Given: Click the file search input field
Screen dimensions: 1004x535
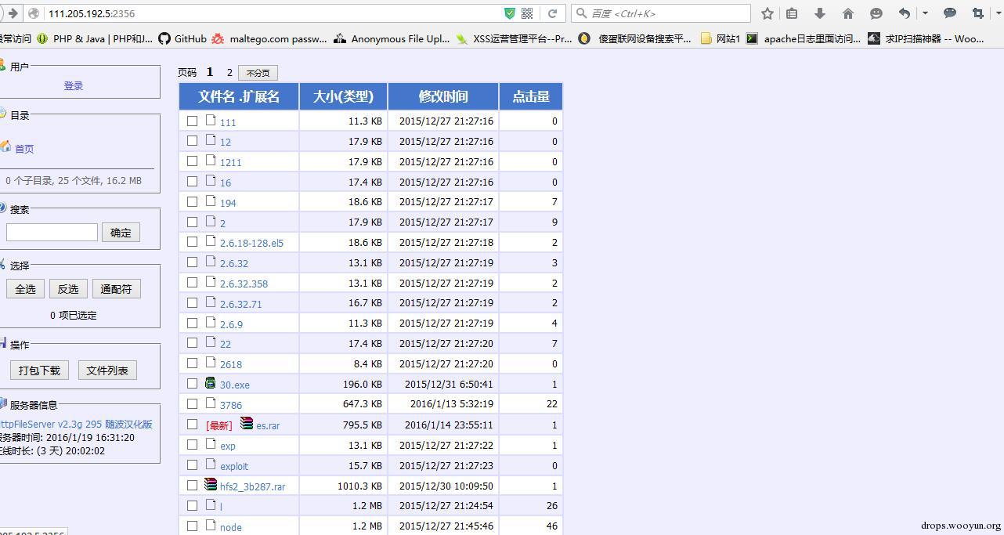Looking at the screenshot, I should (x=52, y=233).
